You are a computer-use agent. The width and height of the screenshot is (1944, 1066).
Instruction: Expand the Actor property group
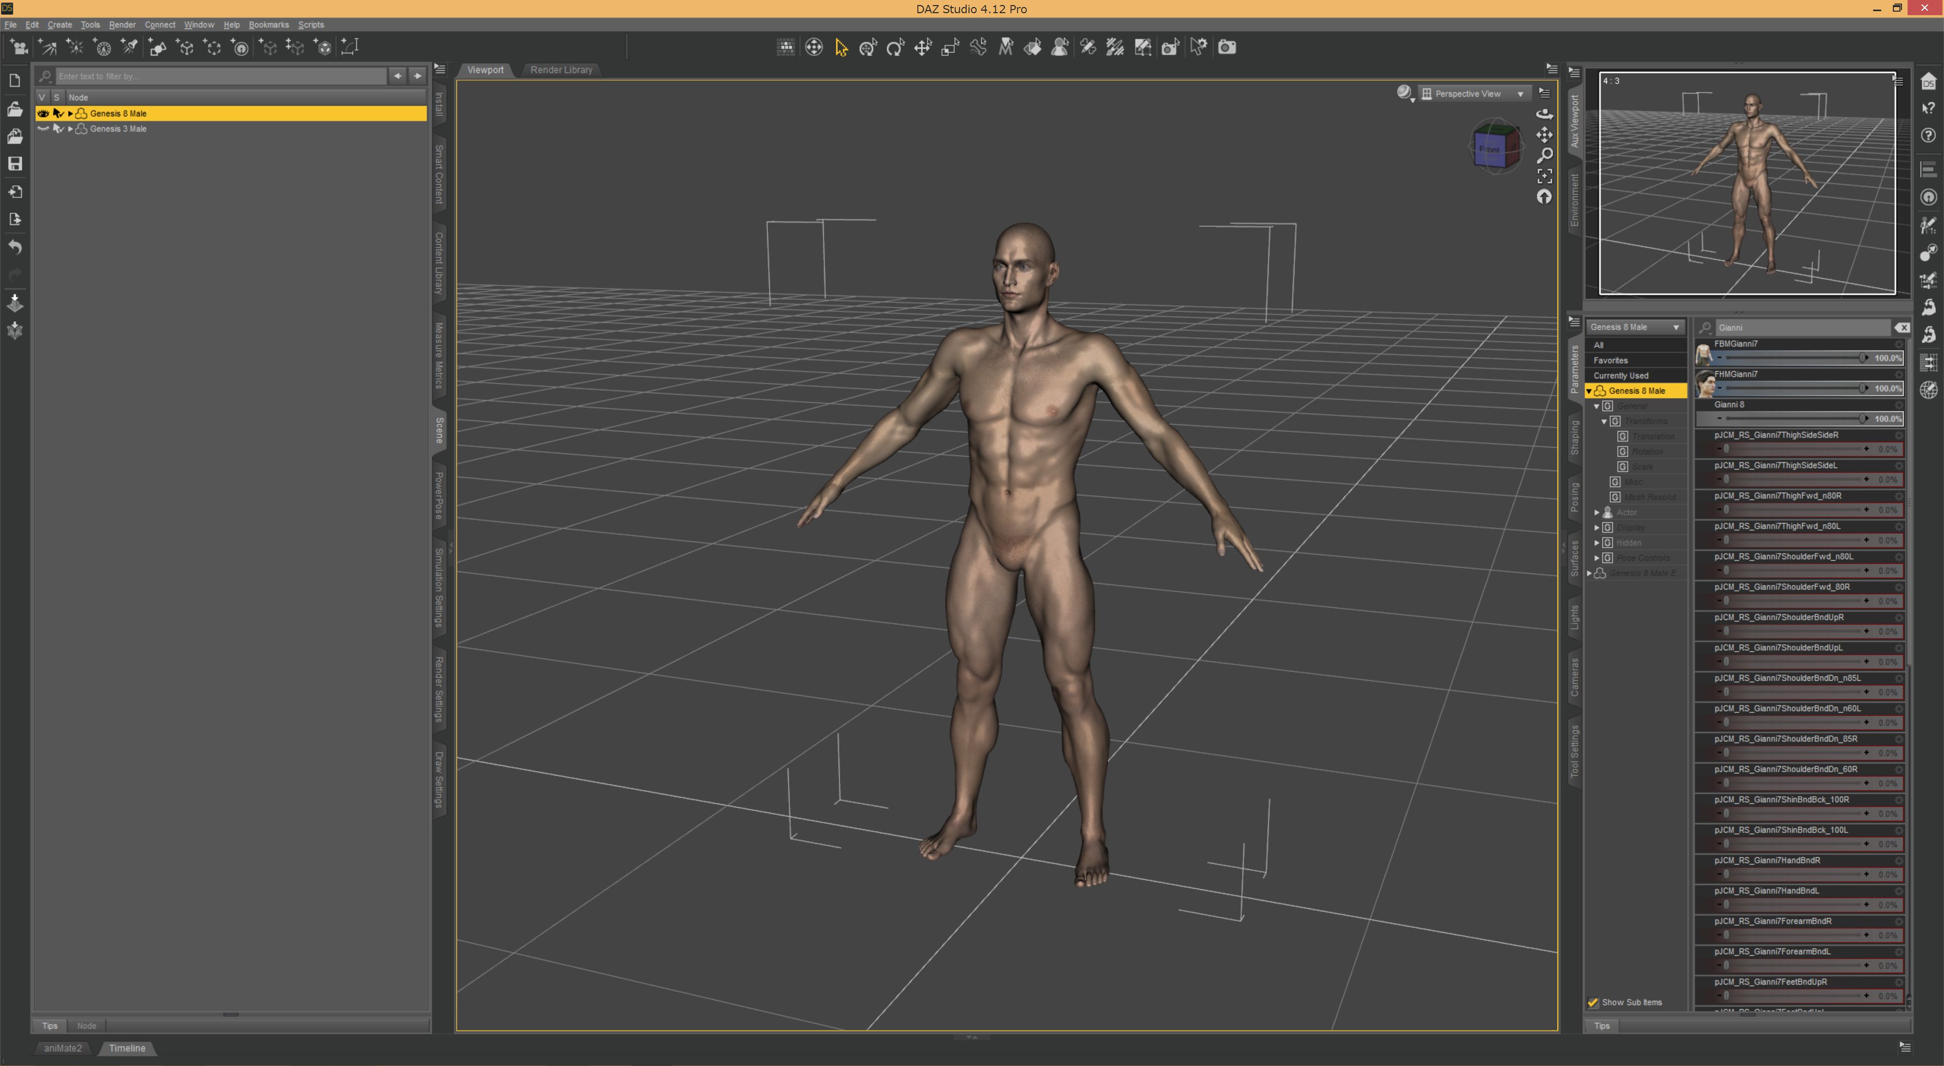coord(1597,512)
